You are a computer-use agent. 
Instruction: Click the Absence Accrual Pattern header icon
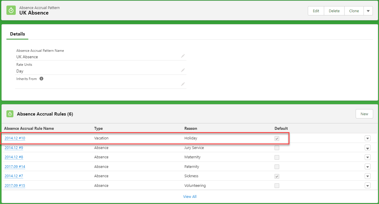pos(11,10)
